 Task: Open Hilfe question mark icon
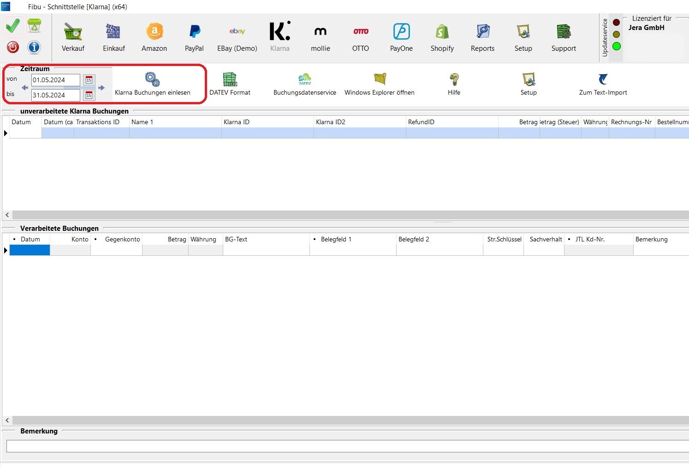click(454, 79)
